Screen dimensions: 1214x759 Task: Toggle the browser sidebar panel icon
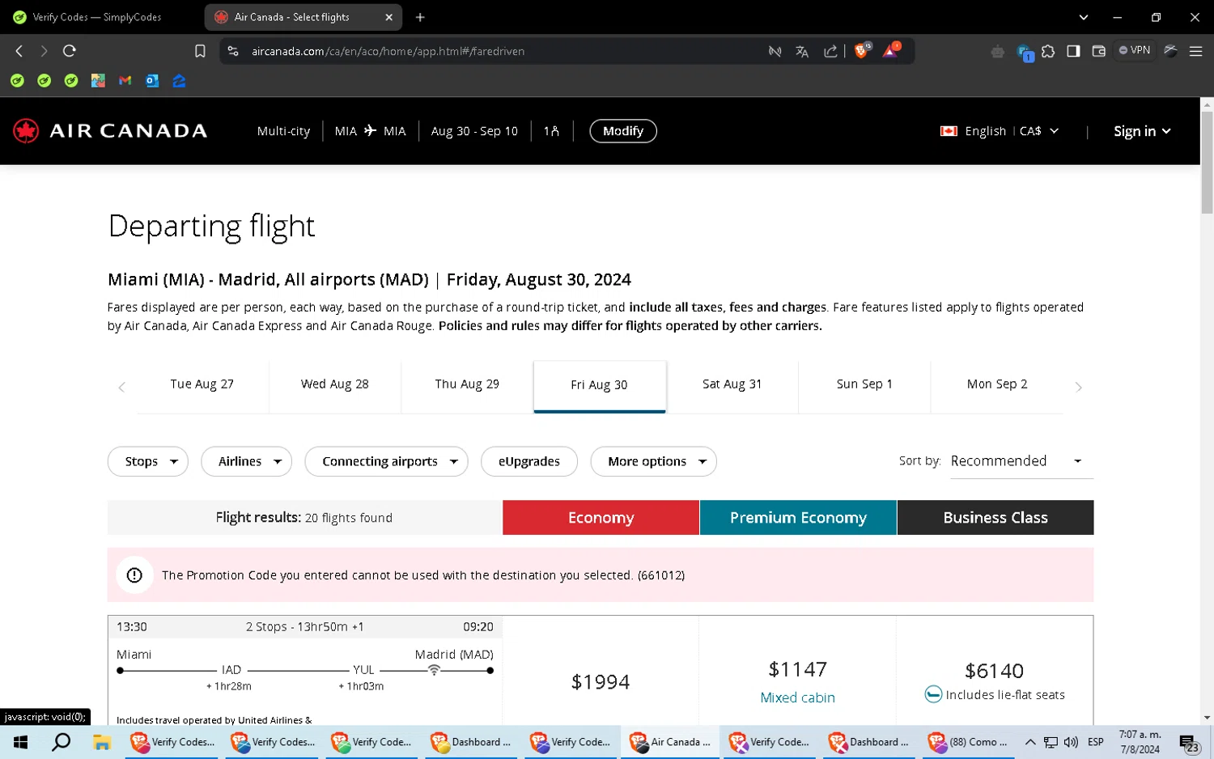1073,51
